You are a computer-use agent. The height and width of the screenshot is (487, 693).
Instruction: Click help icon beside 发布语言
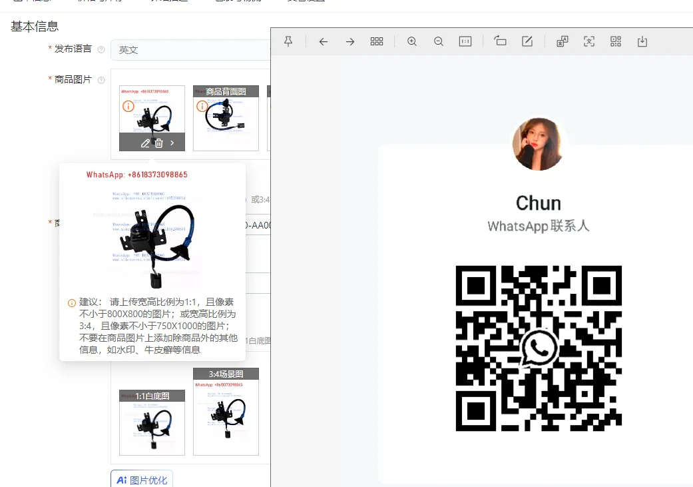click(x=101, y=49)
